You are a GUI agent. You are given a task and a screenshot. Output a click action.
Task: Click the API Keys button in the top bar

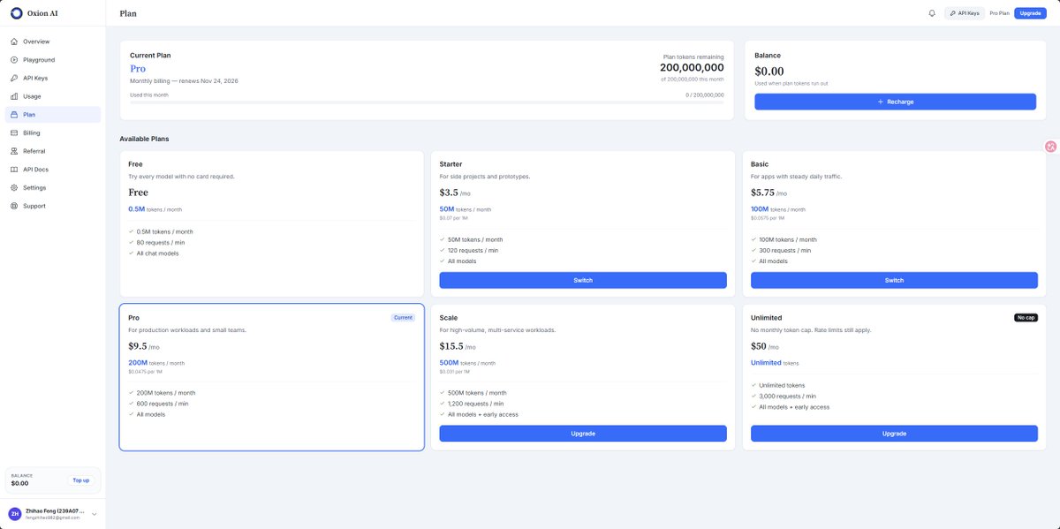[x=965, y=13]
